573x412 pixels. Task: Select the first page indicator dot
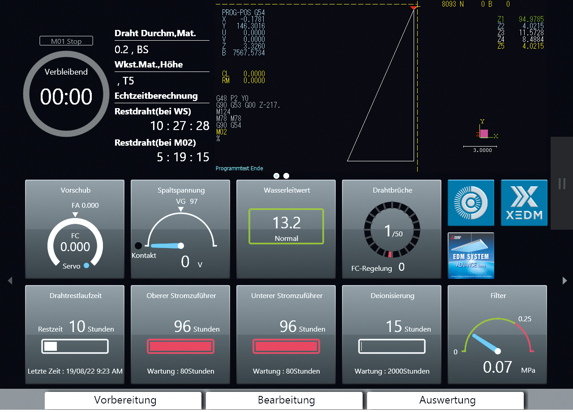tap(276, 176)
